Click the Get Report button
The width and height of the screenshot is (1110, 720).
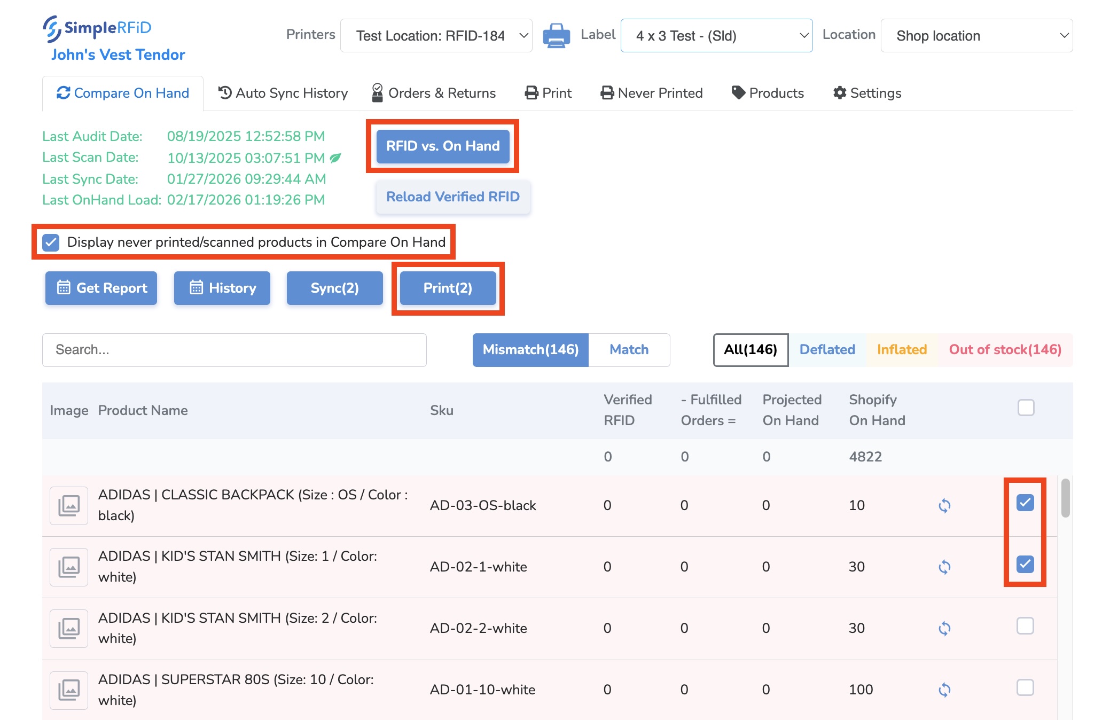point(101,288)
